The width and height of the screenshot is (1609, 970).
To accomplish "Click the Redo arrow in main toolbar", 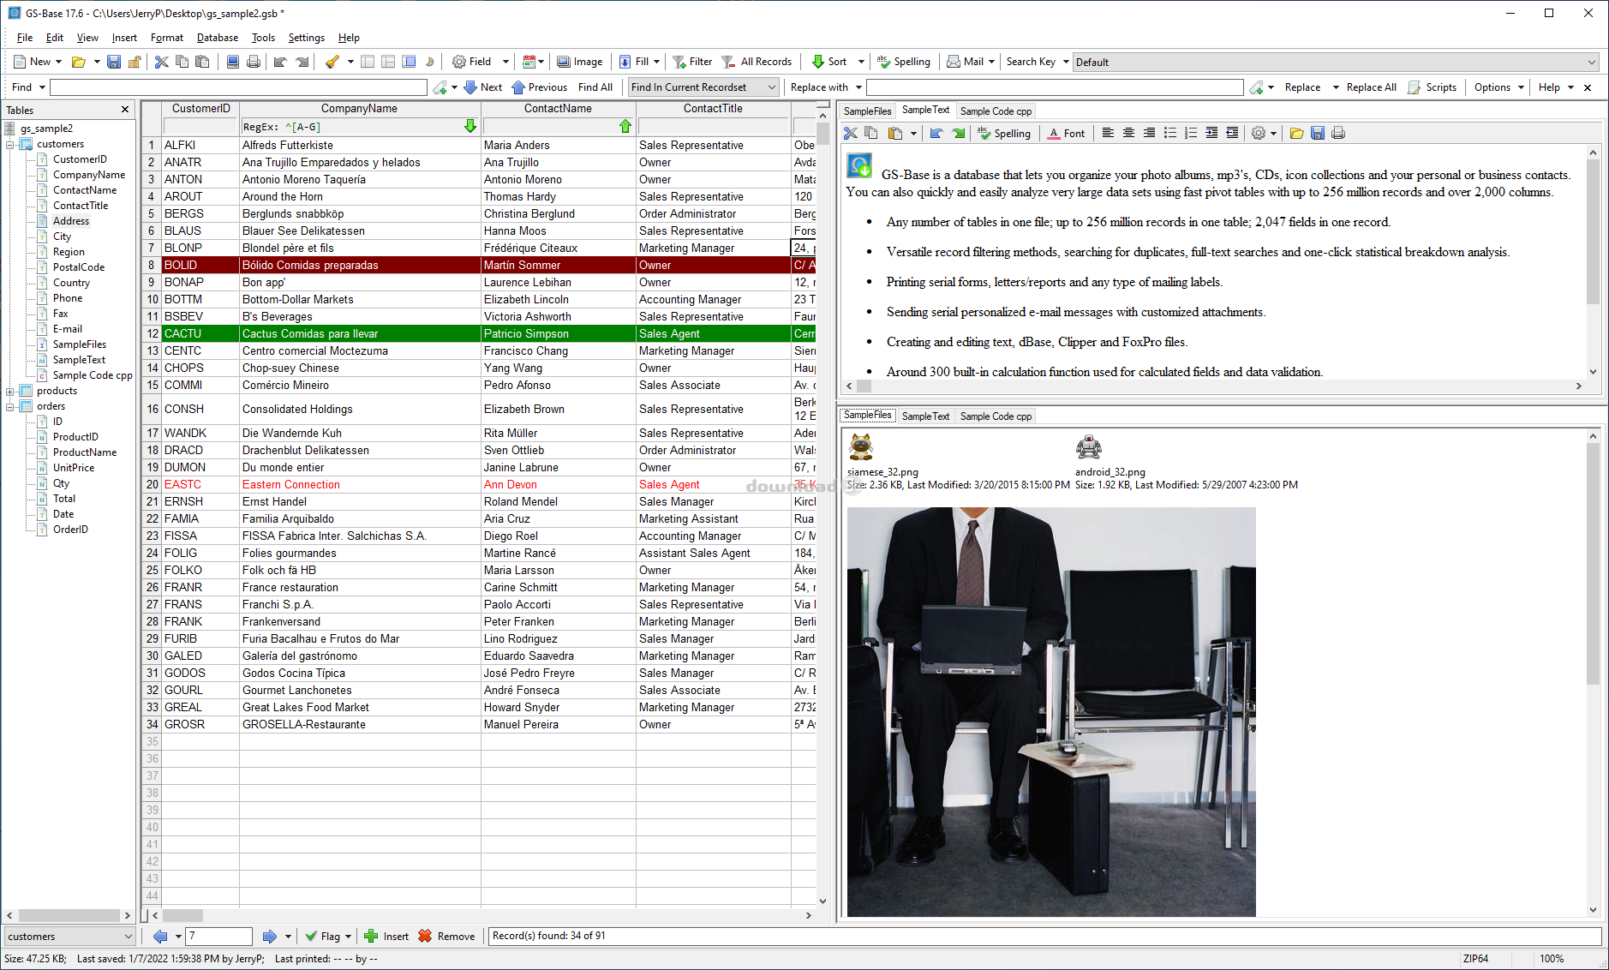I will coord(302,62).
